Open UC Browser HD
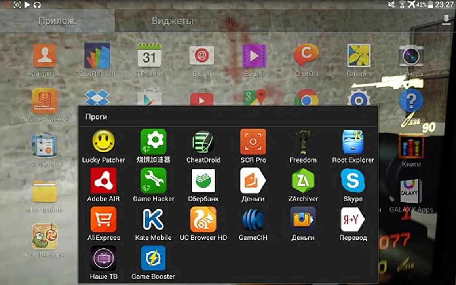This screenshot has height=285, width=456. tap(203, 220)
